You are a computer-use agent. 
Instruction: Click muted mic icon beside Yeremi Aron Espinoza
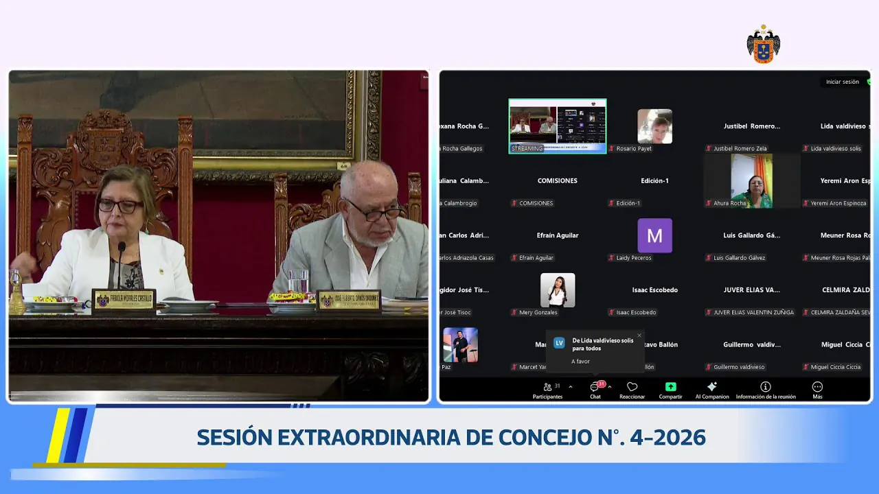pos(806,203)
